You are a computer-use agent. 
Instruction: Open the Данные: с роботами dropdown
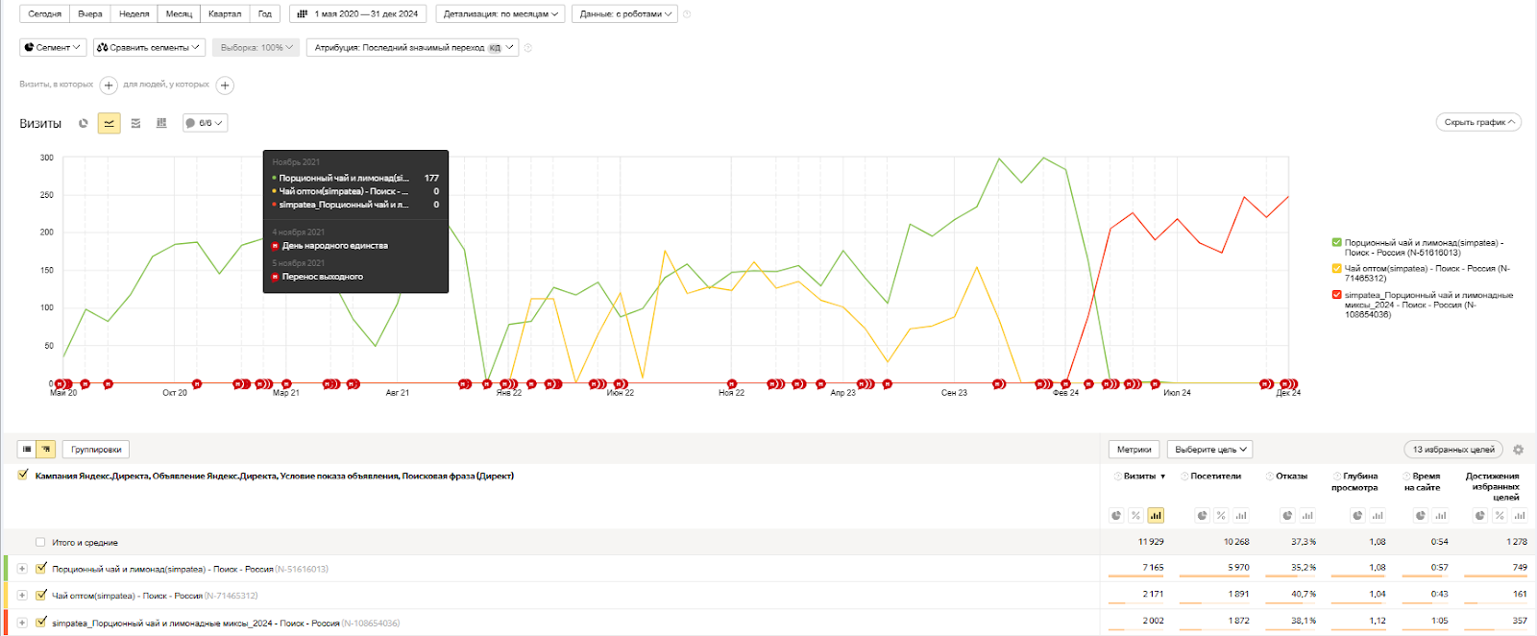[624, 14]
